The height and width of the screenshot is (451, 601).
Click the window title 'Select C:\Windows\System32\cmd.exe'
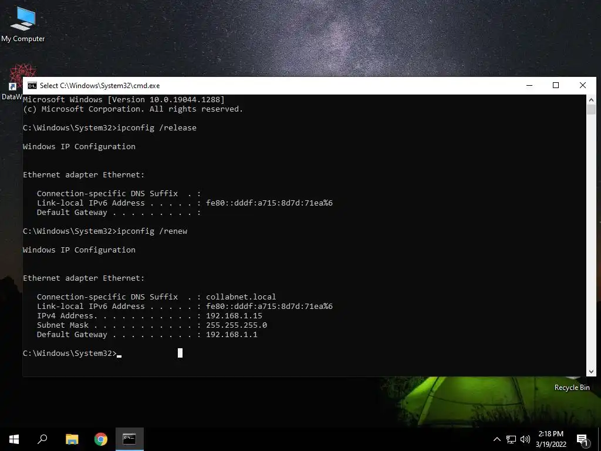point(100,86)
